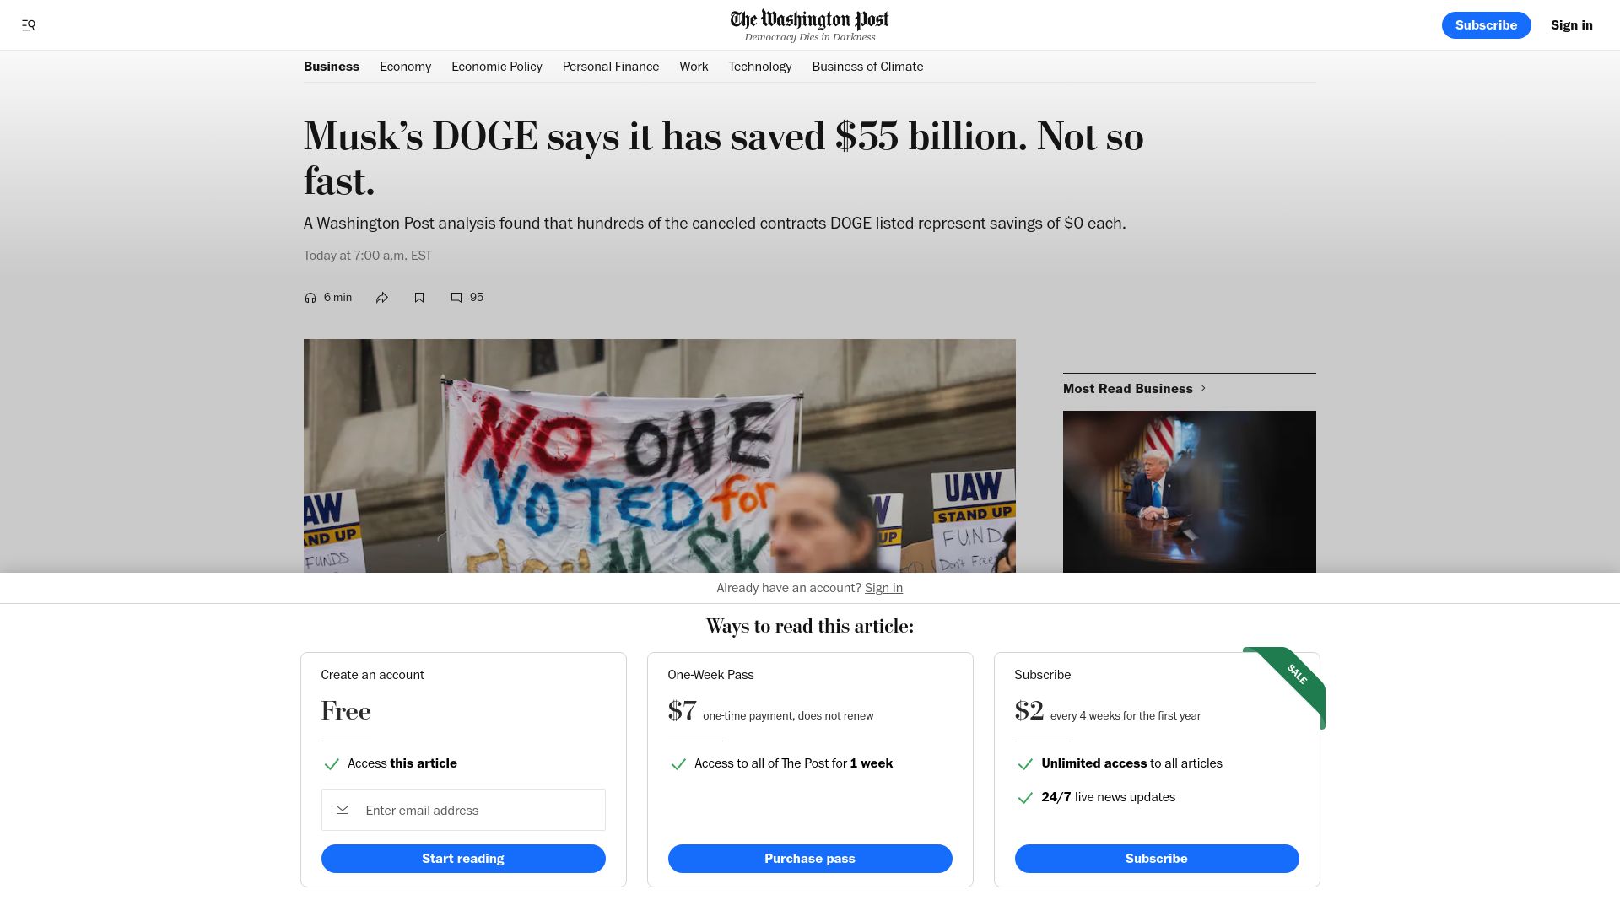
Task: Open the Business section tab
Action: tap(332, 67)
